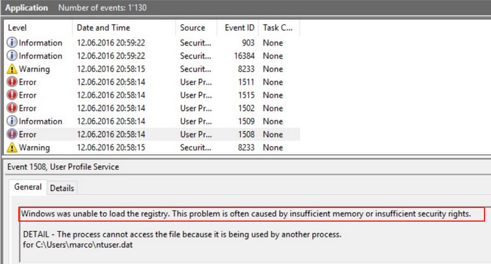Image resolution: width=491 pixels, height=264 pixels.
Task: Select the event row with ID 1509
Action: pyautogui.click(x=152, y=121)
